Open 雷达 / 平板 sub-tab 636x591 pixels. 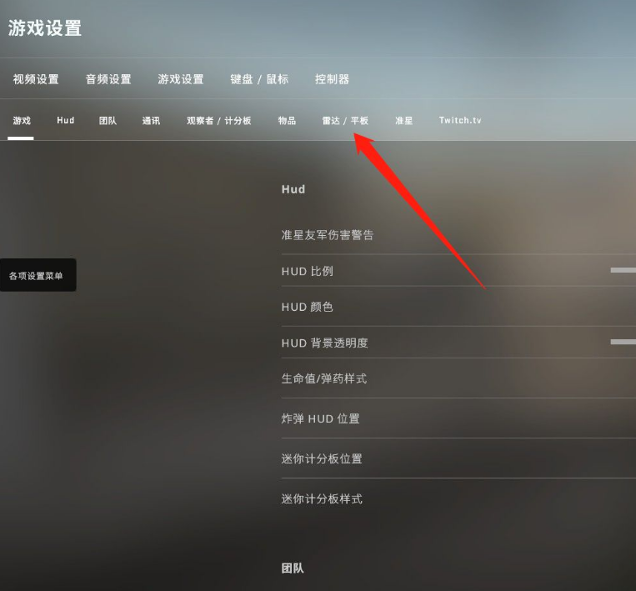pyautogui.click(x=345, y=121)
